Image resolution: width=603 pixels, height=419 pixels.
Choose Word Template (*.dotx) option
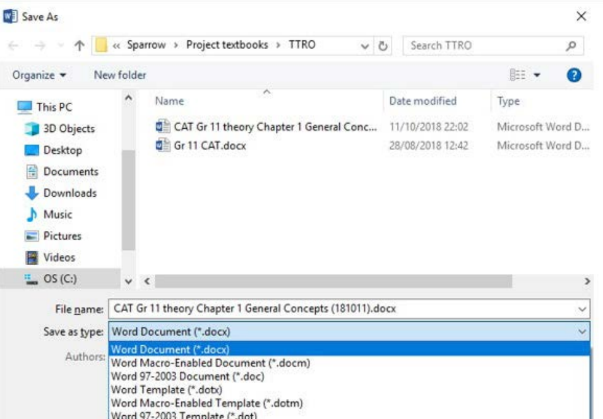point(349,390)
